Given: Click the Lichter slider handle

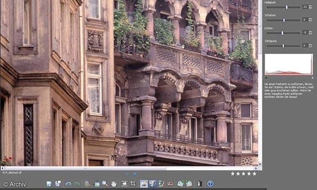Looking at the screenshot, I should click(x=282, y=33).
